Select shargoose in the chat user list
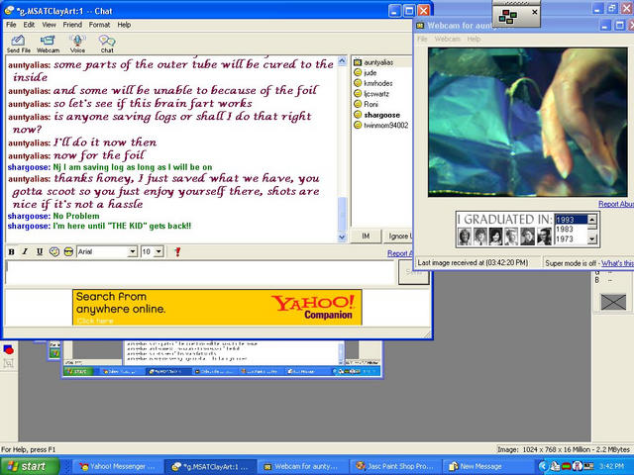 [382, 115]
